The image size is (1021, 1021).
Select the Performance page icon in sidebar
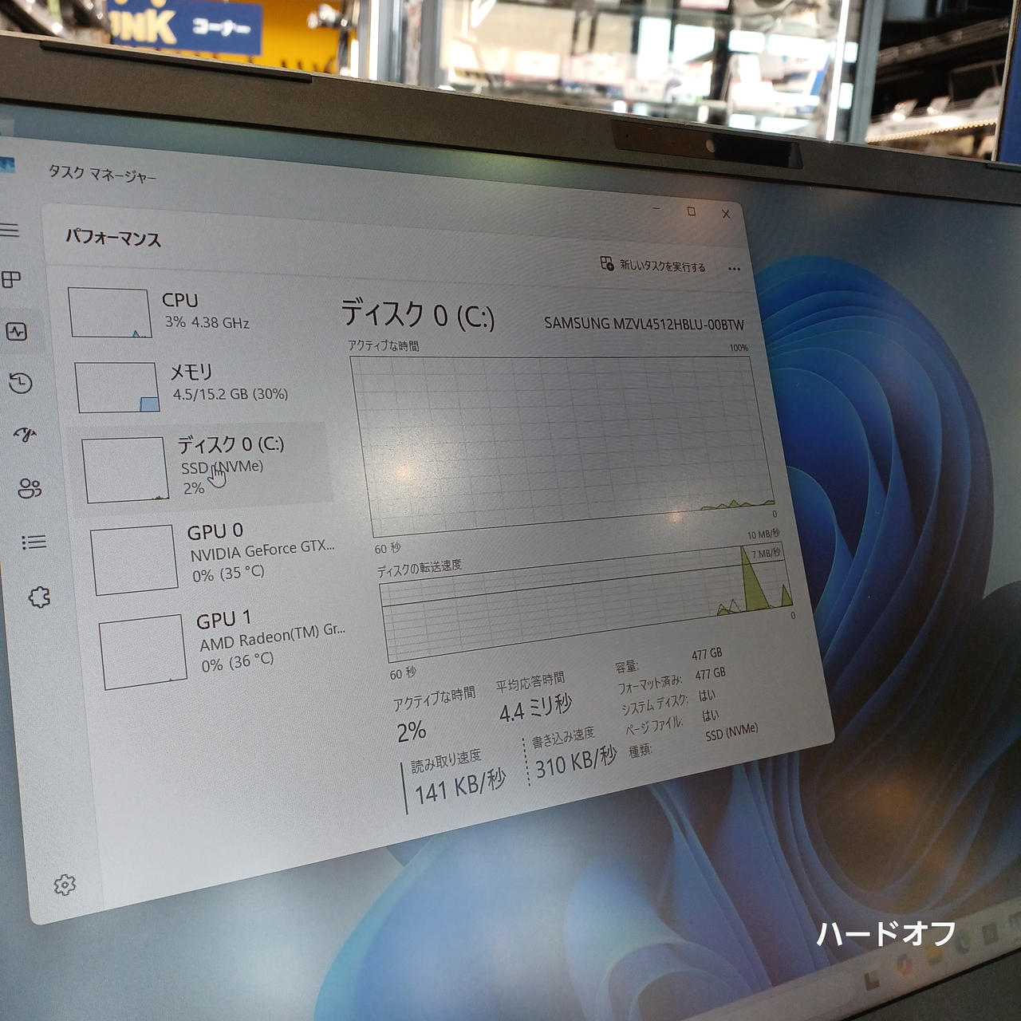pos(16,331)
